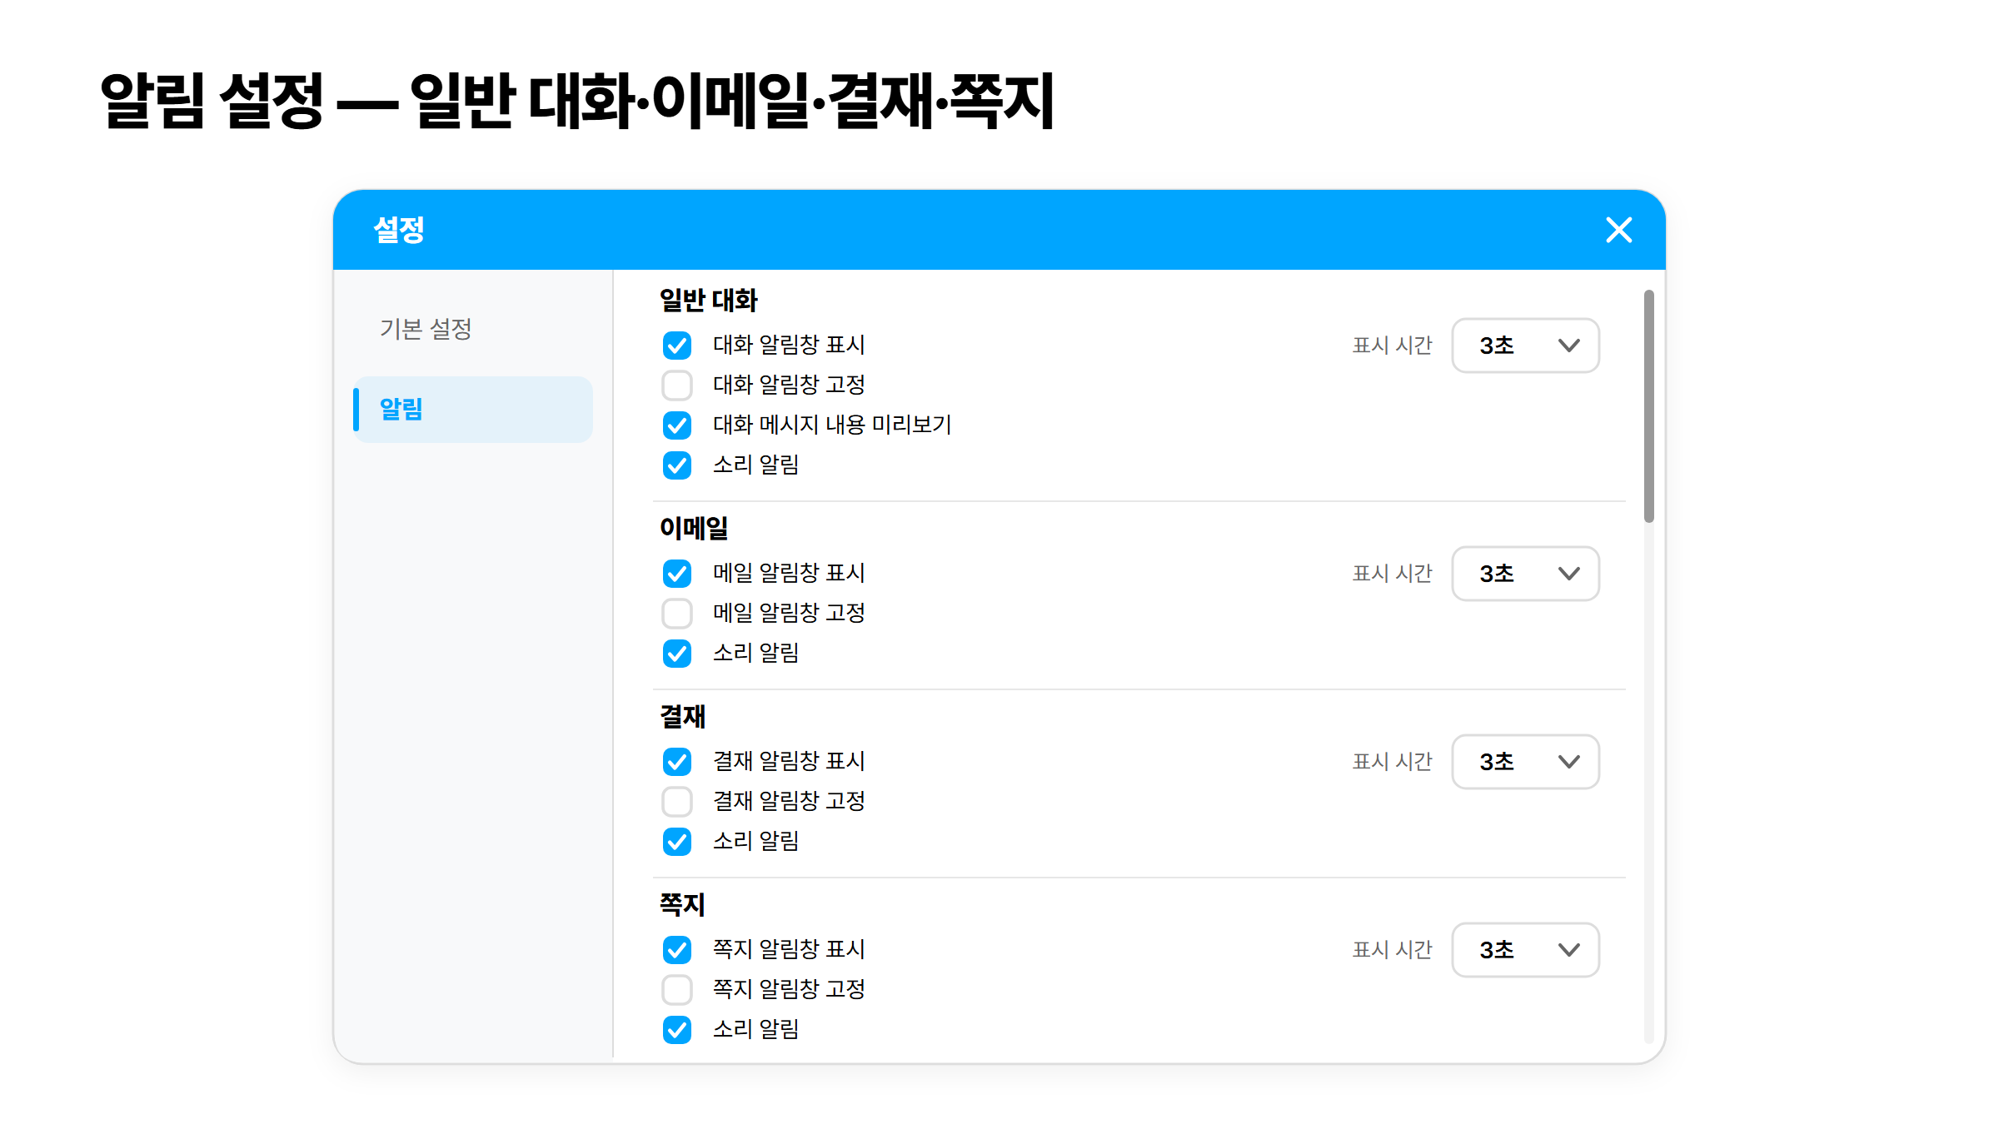Toggle 대화 메시지 내용 미리보기
This screenshot has height=1124, width=1999.
677,425
